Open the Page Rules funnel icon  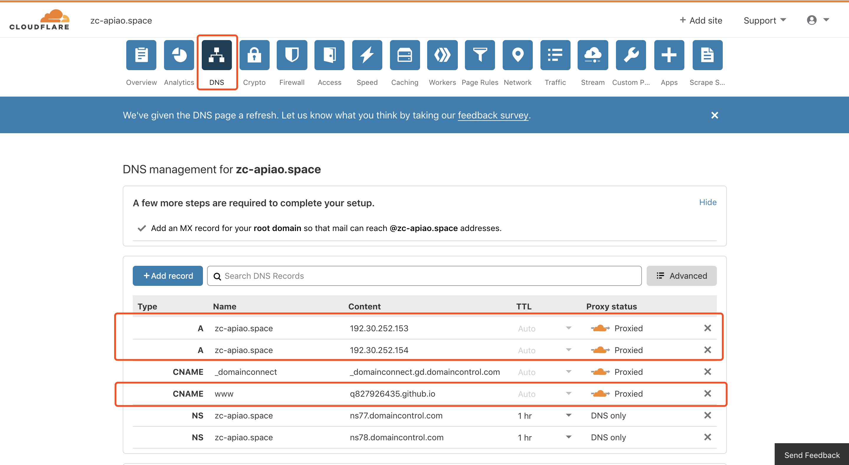tap(480, 55)
